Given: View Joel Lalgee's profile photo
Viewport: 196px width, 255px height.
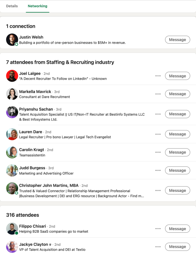Looking at the screenshot, I should (12, 76).
